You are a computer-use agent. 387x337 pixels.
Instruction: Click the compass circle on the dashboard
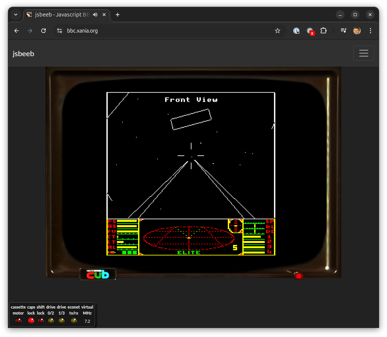pos(235,225)
